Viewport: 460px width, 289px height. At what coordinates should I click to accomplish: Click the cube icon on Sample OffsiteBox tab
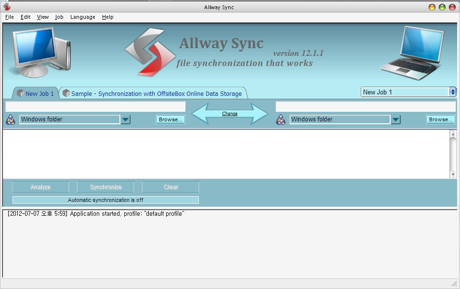(x=66, y=93)
